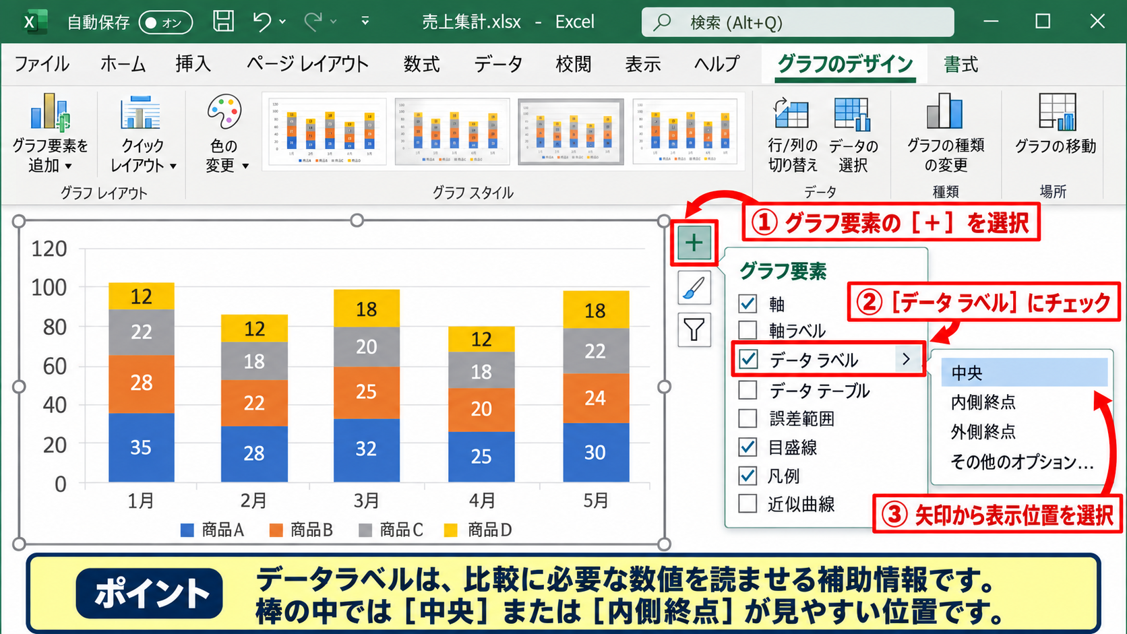This screenshot has width=1127, height=634.
Task: Change chart type with グラフの種類の変更
Action: tap(945, 133)
